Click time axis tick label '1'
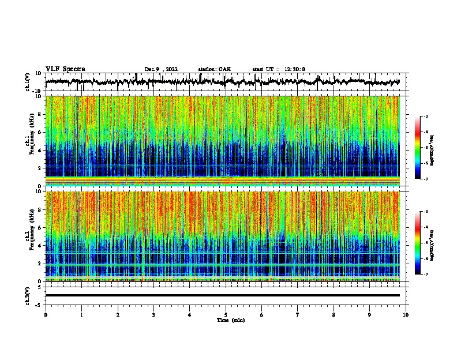Image resolution: width=457 pixels, height=353 pixels. point(81,315)
